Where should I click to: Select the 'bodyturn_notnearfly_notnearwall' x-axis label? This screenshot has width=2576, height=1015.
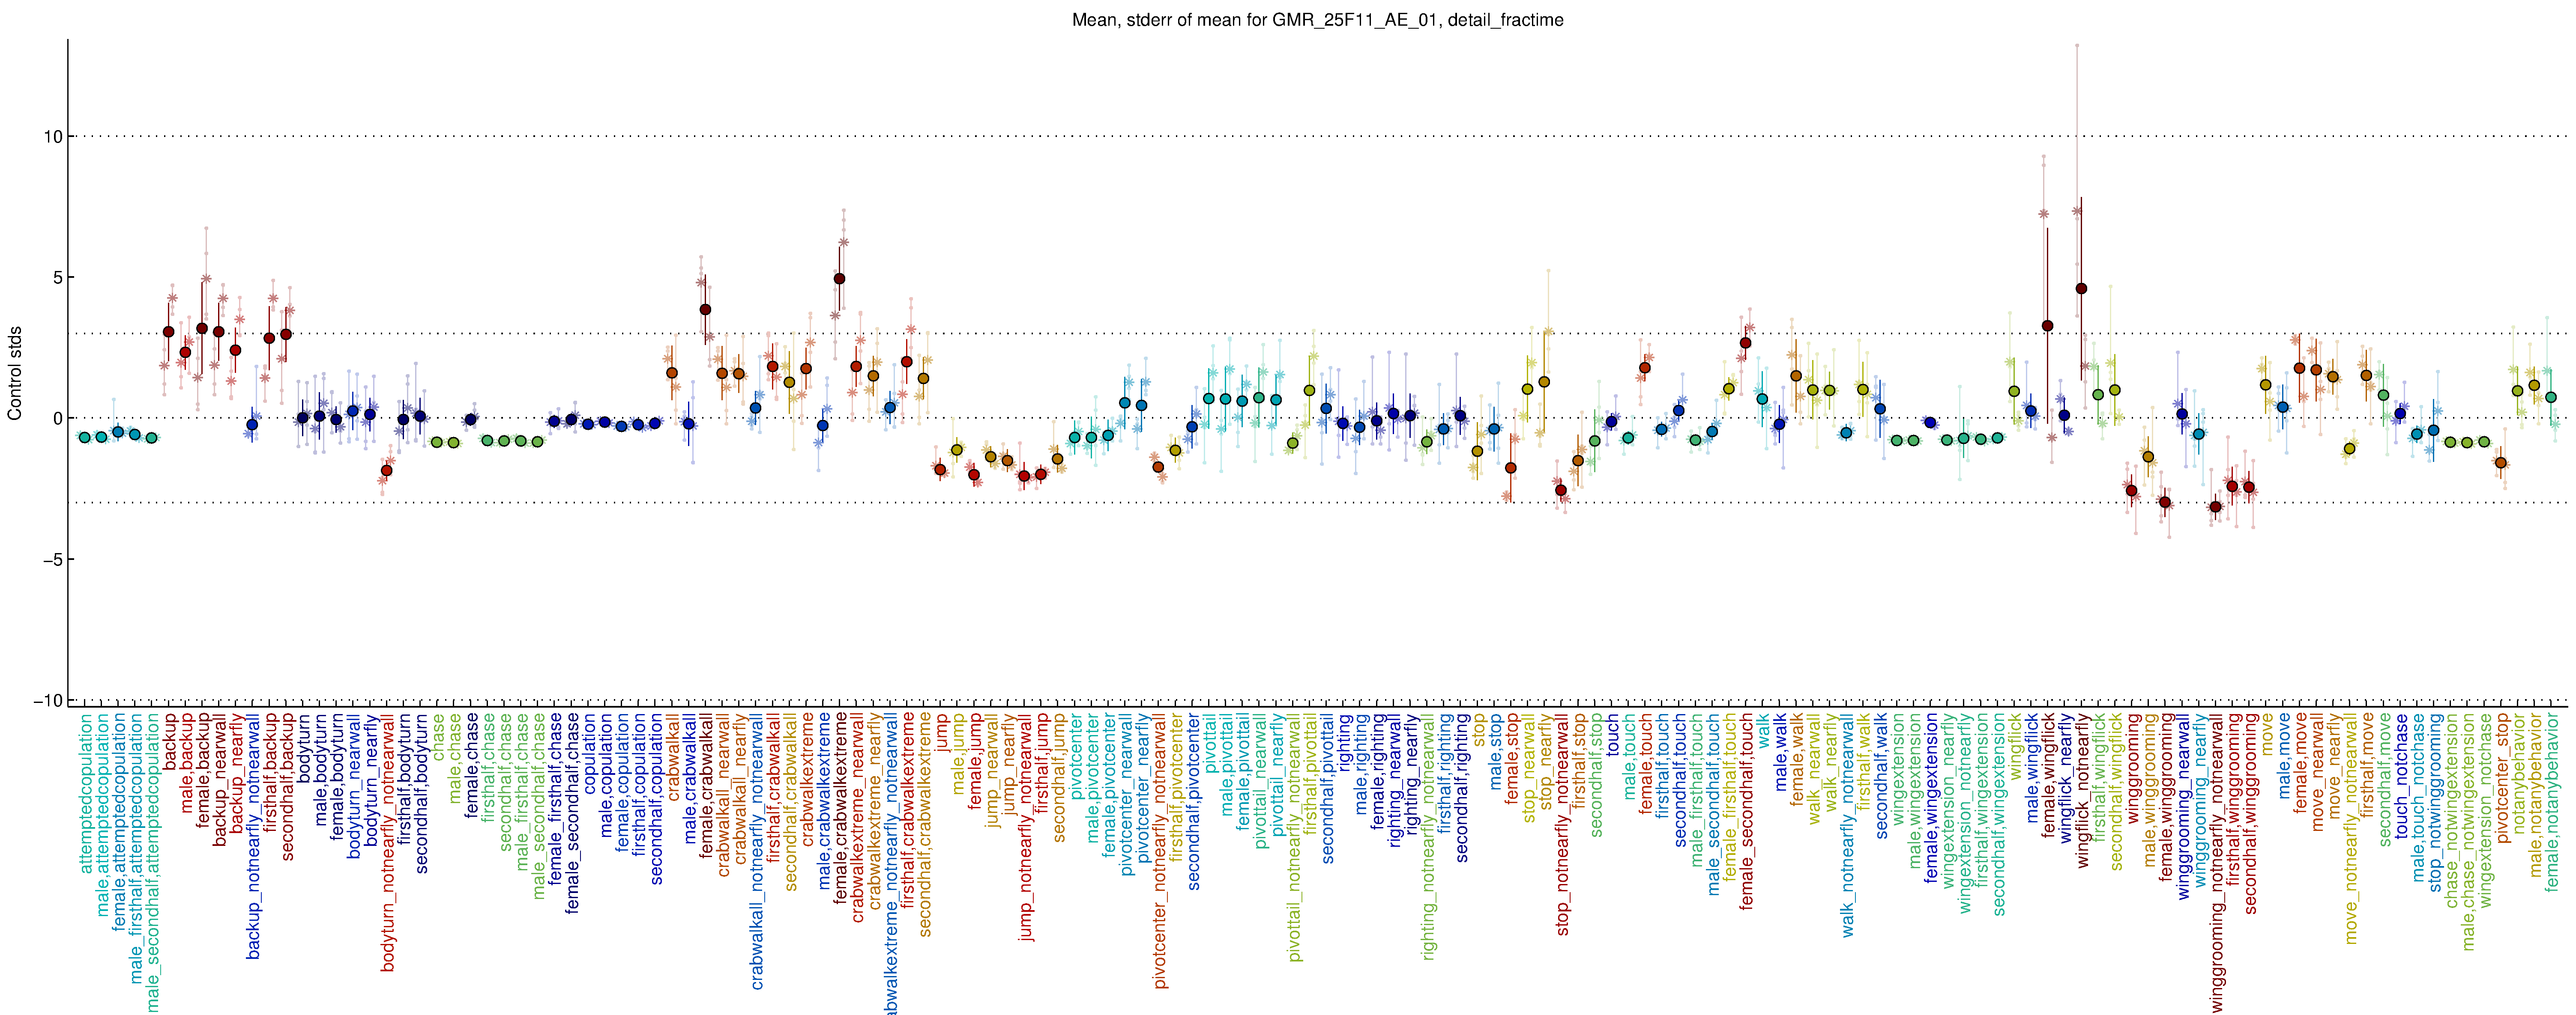point(388,844)
